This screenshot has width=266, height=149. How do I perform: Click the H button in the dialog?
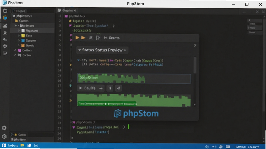tap(110, 88)
